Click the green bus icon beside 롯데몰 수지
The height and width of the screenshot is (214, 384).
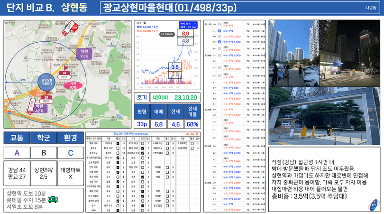[x=53, y=200]
